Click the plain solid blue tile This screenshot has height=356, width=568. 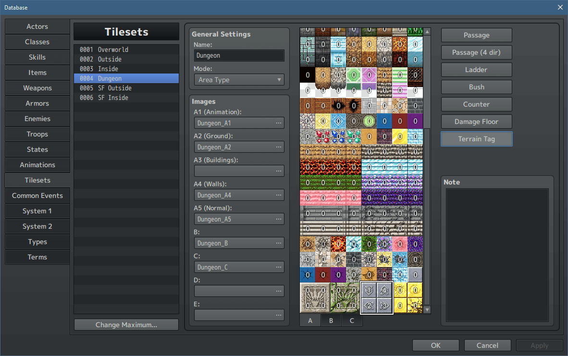point(384,121)
